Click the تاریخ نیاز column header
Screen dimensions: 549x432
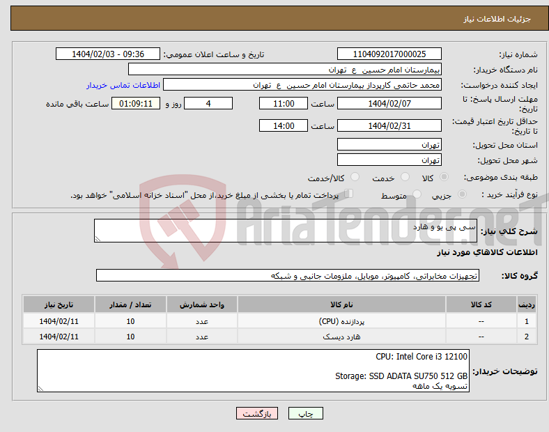[59, 304]
